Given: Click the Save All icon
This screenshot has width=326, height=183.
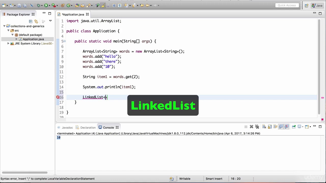Looking at the screenshot, I should 25,5.
